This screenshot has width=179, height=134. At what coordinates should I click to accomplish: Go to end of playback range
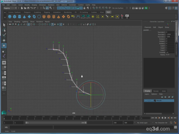point(175,118)
